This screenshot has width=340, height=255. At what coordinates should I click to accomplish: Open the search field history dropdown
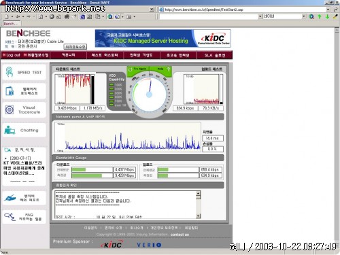click(x=260, y=16)
